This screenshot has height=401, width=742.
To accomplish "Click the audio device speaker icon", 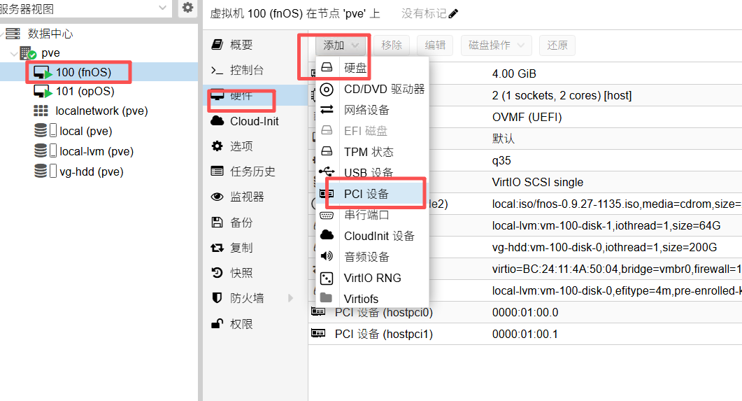I will 327,257.
